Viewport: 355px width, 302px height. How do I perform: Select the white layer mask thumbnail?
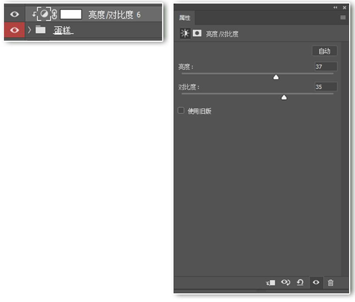pos(71,14)
